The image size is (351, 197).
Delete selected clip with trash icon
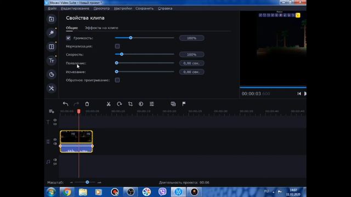(87, 104)
